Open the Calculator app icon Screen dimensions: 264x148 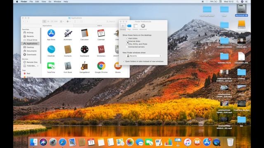click(x=85, y=33)
